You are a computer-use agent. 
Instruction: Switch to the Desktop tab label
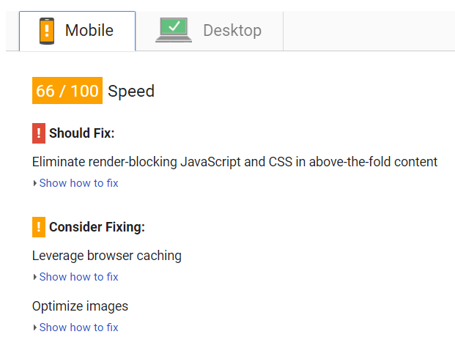[x=232, y=31]
